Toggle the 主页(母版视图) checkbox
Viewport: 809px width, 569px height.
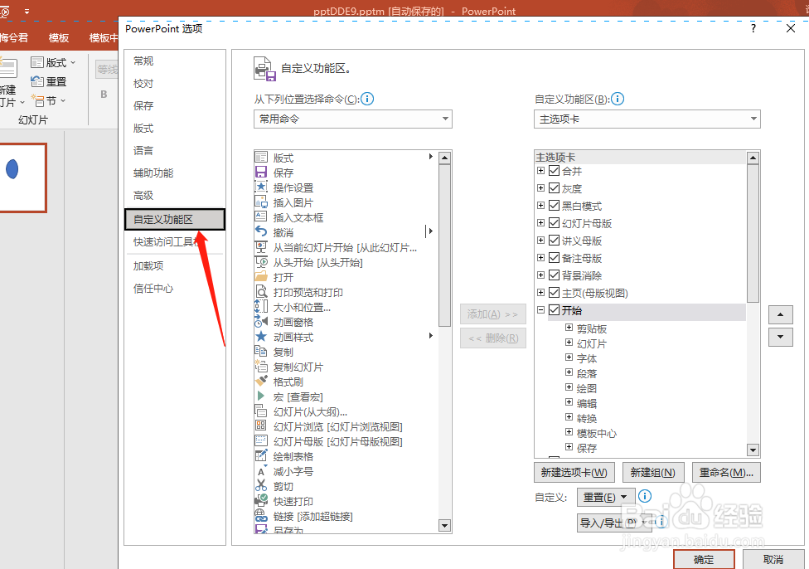click(x=555, y=292)
